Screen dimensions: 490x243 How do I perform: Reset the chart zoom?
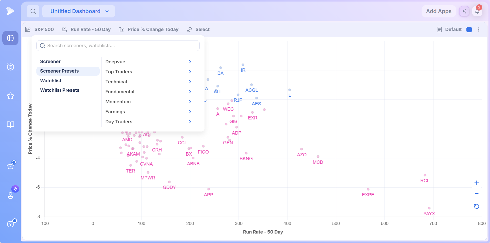(x=477, y=206)
